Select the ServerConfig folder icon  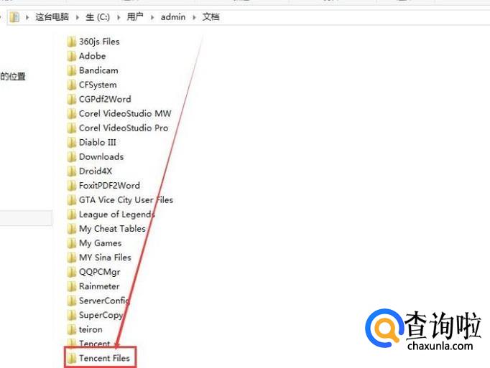pos(72,301)
